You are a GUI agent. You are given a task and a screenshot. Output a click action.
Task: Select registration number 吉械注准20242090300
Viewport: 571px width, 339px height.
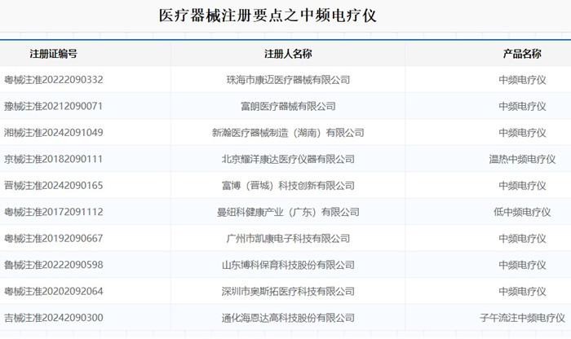pos(54,318)
